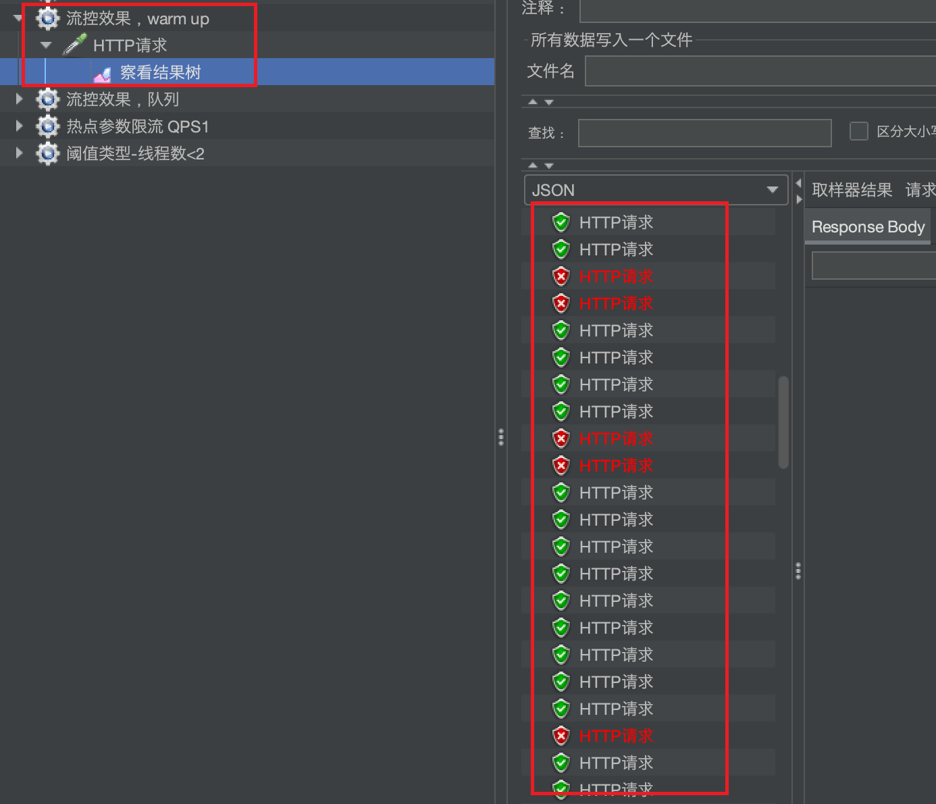Viewport: 936px width, 804px height.
Task: Click gear icon of 阈值类型-线程数<2 group
Action: coord(47,153)
